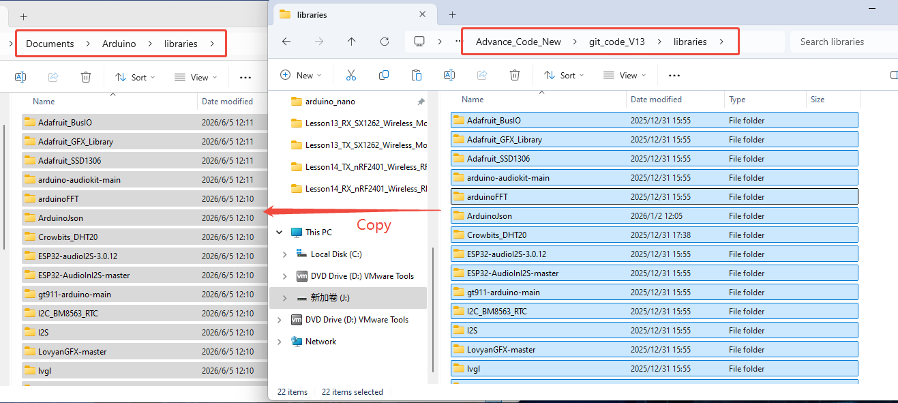Click the pin icon next to arduino_nano
898x403 pixels.
pos(421,102)
